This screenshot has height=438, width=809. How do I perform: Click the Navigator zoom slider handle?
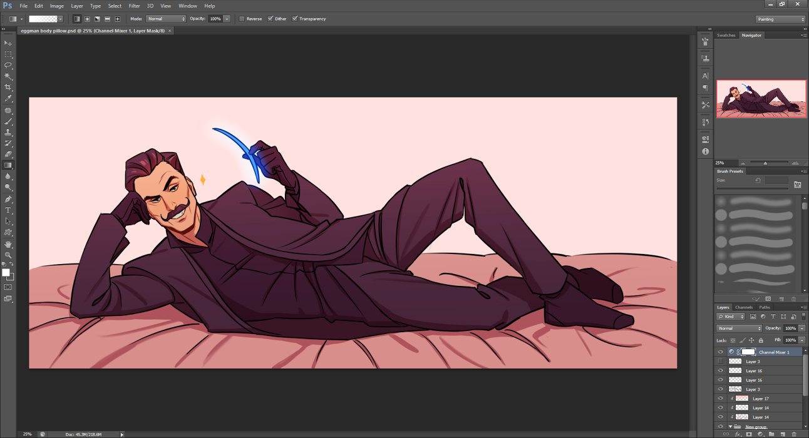766,163
